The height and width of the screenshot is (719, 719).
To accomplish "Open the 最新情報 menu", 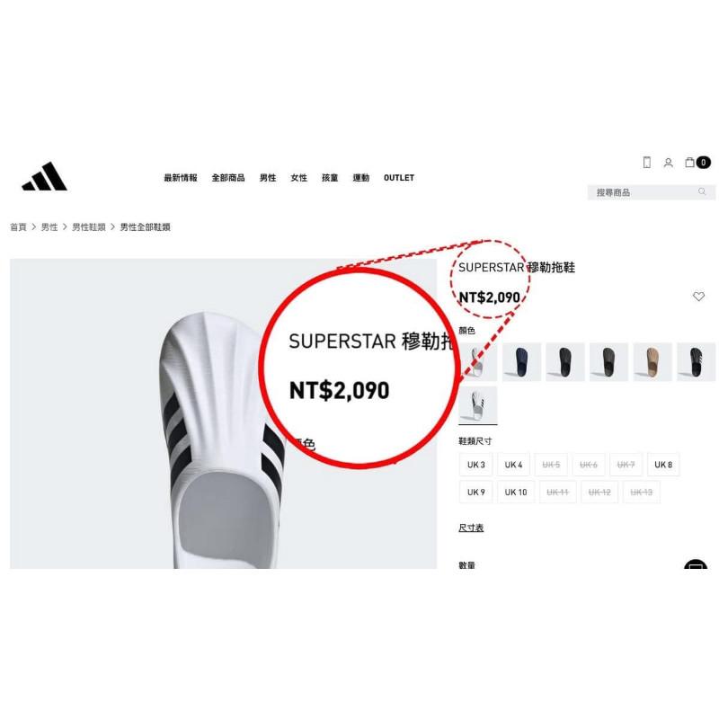I will [181, 177].
